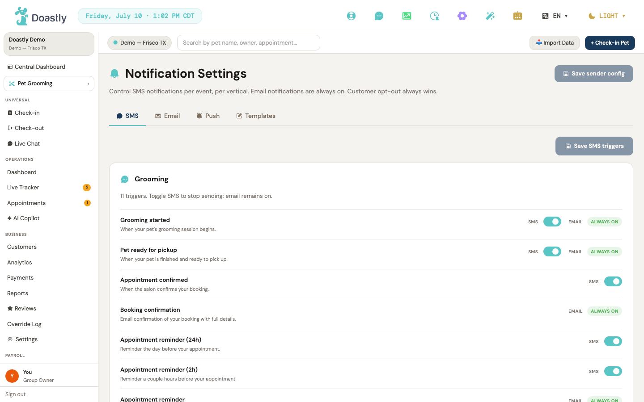Expand the Pet Grooming vertical dropdown
Screen dimensions: 644x402
(x=49, y=84)
